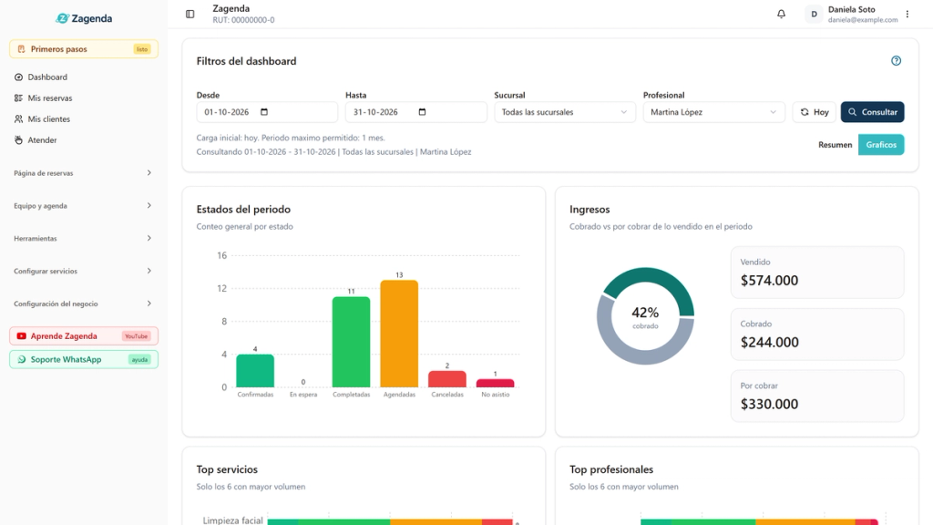This screenshot has width=933, height=525.
Task: Open the Hasta date calendar picker
Action: pyautogui.click(x=422, y=112)
